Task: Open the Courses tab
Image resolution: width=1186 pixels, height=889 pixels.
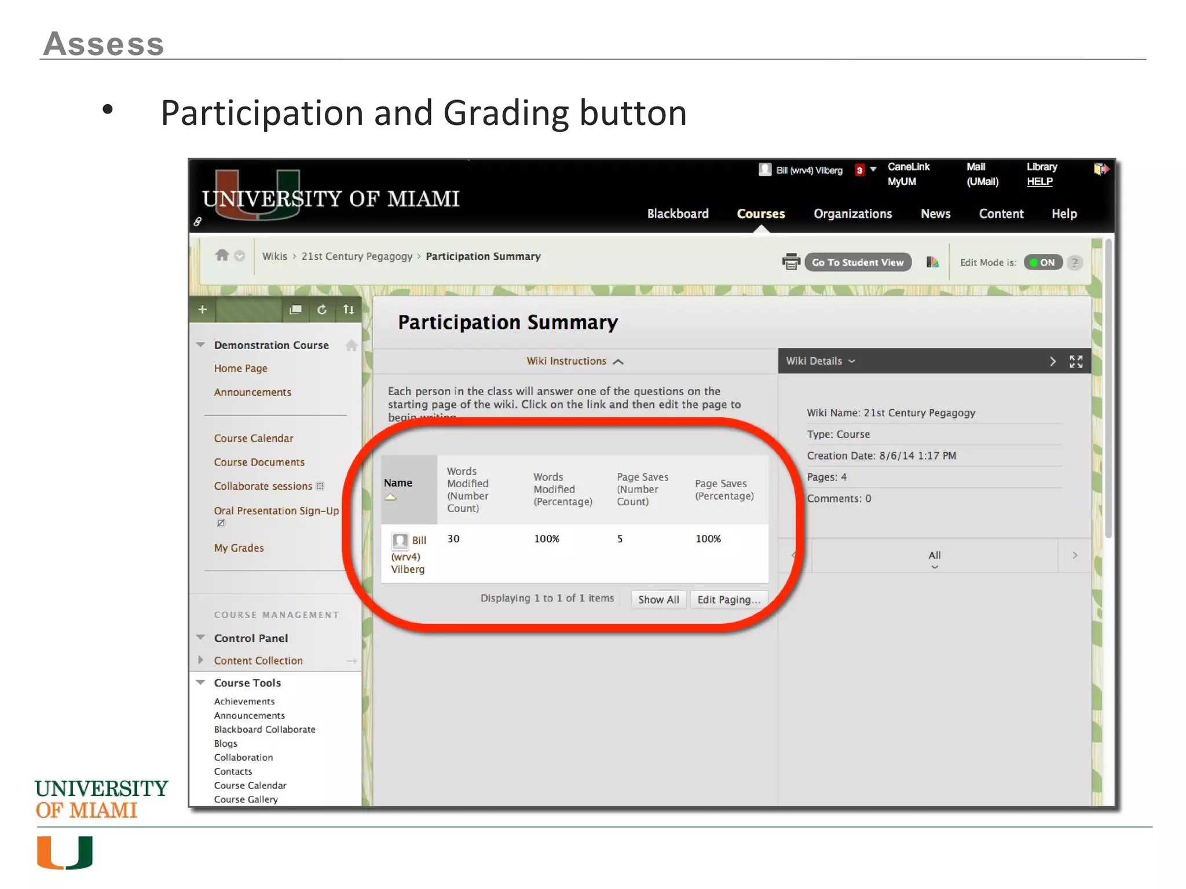Action: click(x=761, y=214)
